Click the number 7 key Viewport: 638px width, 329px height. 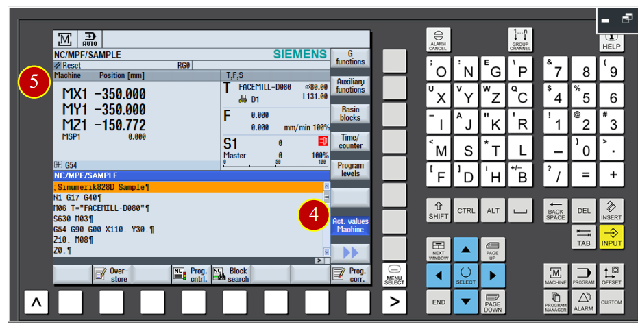555,69
